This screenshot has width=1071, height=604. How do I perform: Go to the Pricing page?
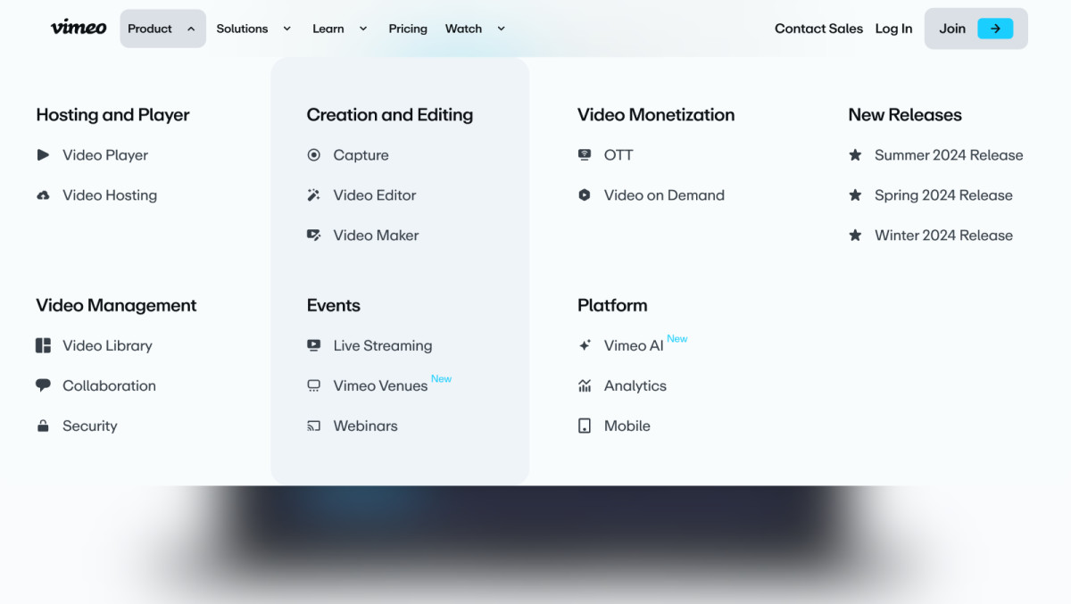(x=408, y=29)
